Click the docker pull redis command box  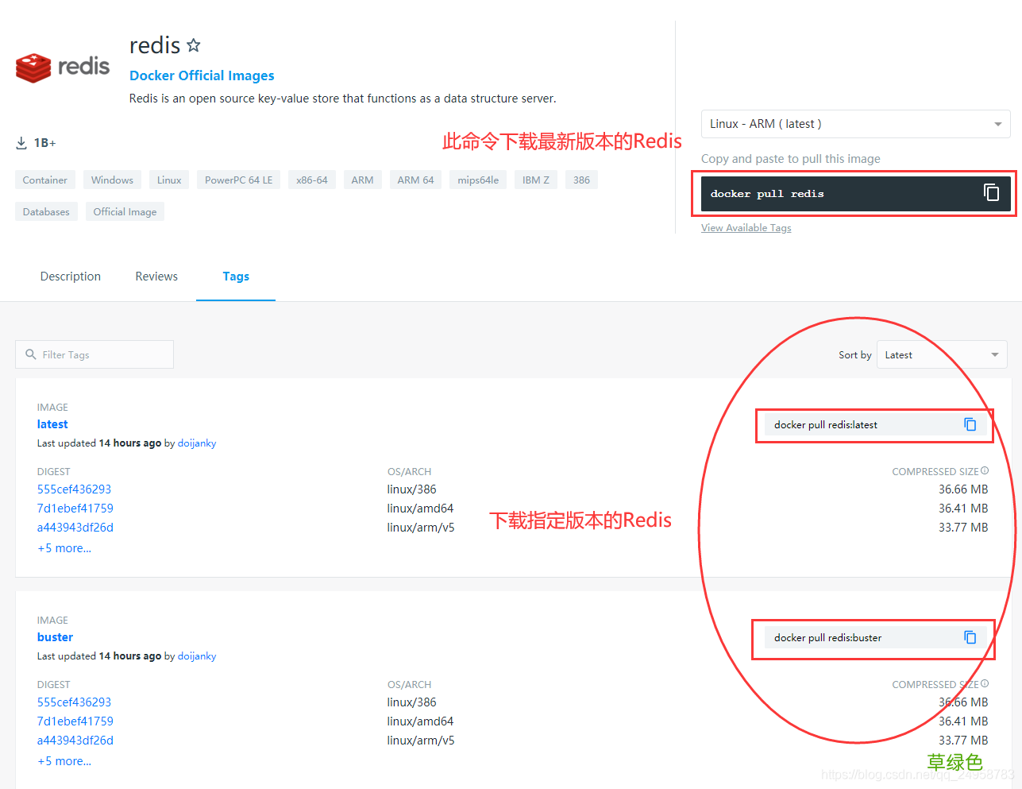855,193
